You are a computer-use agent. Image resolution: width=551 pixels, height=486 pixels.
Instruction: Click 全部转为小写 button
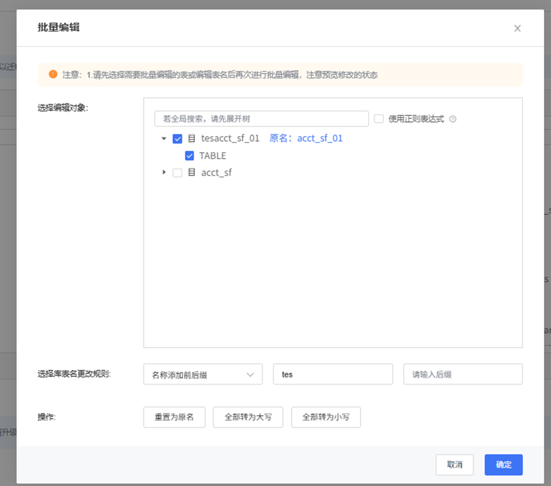(326, 417)
